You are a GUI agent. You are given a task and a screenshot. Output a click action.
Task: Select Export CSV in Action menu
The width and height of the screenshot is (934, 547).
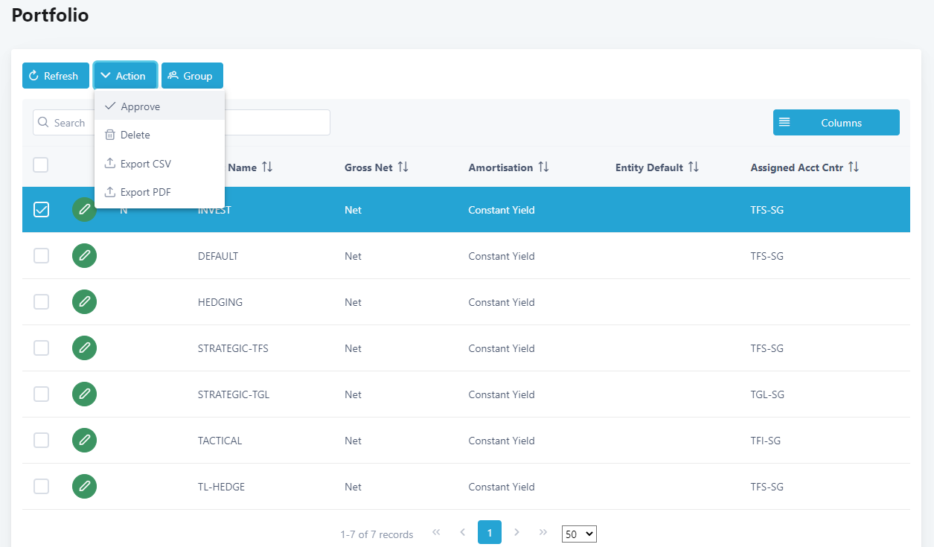(145, 164)
